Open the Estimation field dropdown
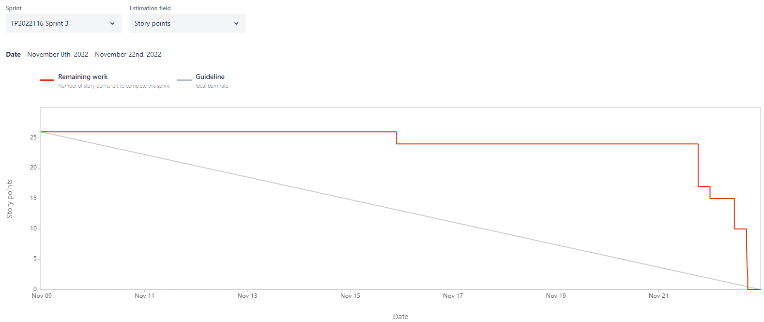This screenshot has height=322, width=764. [187, 23]
